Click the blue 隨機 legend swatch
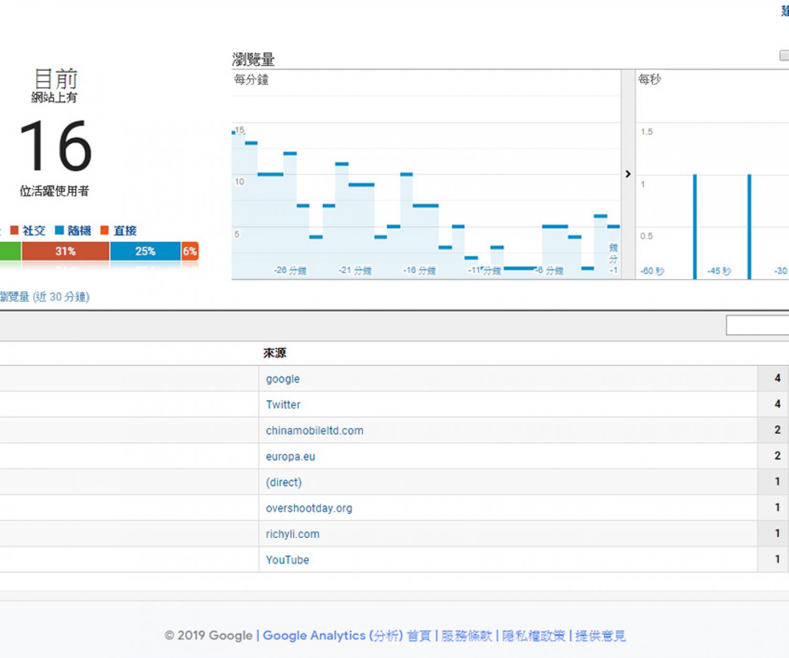This screenshot has height=658, width=789. pyautogui.click(x=59, y=231)
